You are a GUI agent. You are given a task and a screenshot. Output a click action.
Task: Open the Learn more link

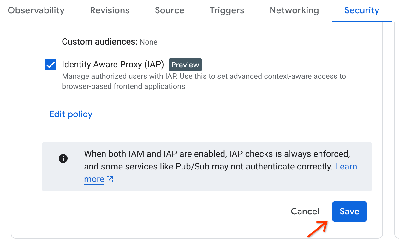(x=346, y=167)
